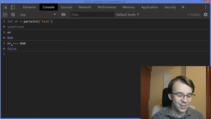Toggle the device toolbar icon
The width and height of the screenshot is (211, 119).
(x=13, y=7)
